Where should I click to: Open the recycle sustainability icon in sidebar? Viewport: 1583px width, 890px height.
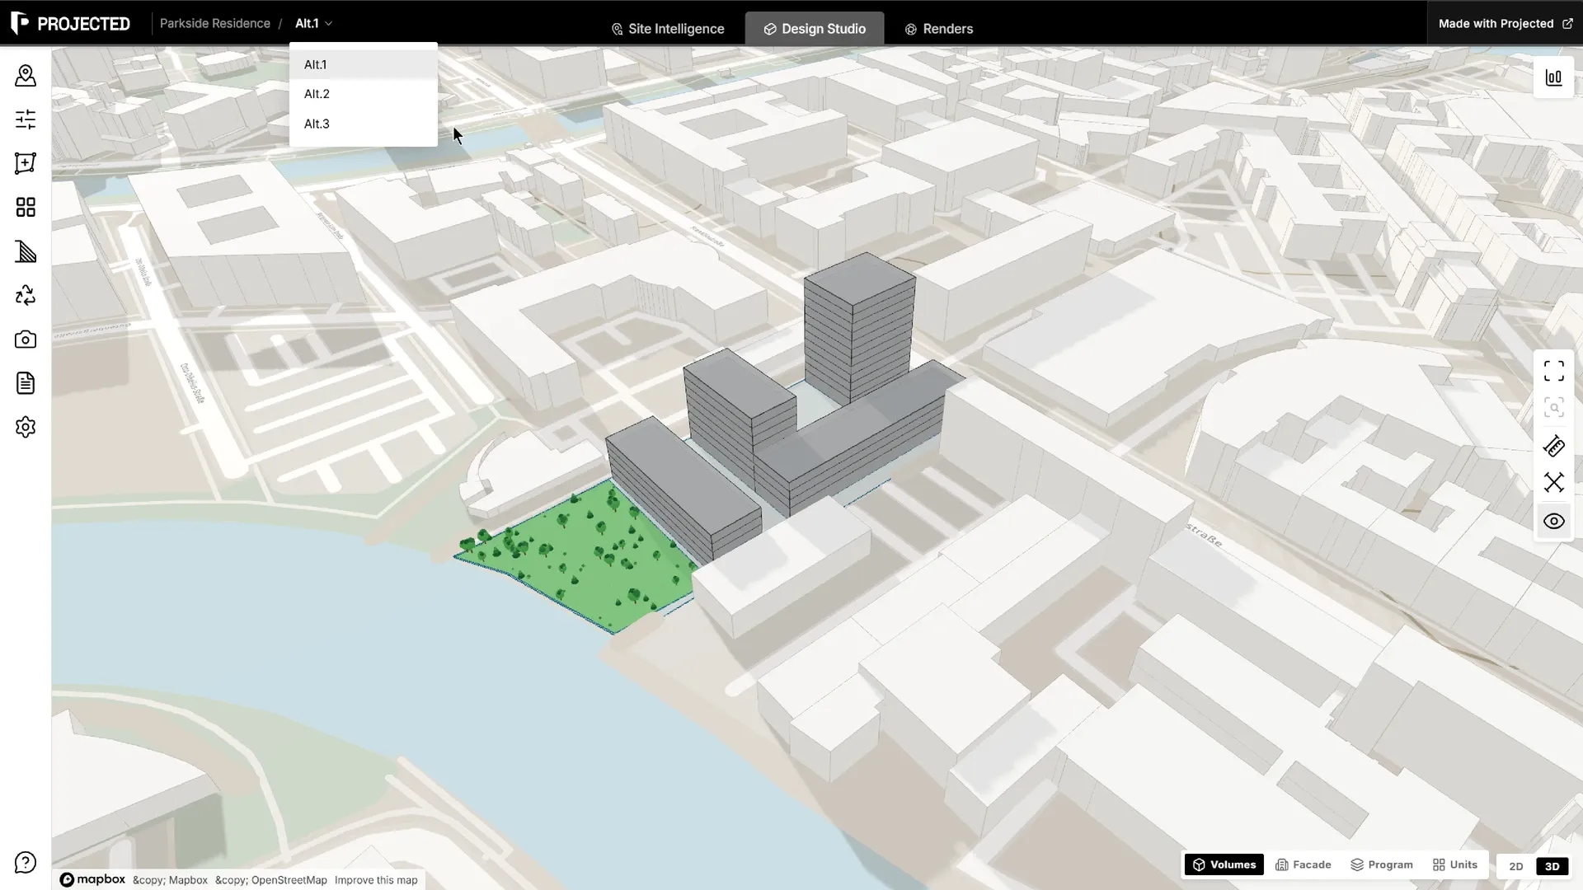point(26,295)
